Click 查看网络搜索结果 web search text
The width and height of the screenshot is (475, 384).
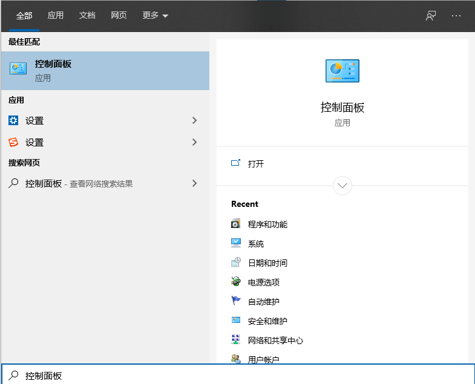[x=101, y=184]
